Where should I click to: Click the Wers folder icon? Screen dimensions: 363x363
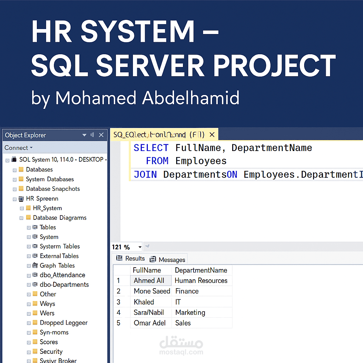[x=35, y=313]
